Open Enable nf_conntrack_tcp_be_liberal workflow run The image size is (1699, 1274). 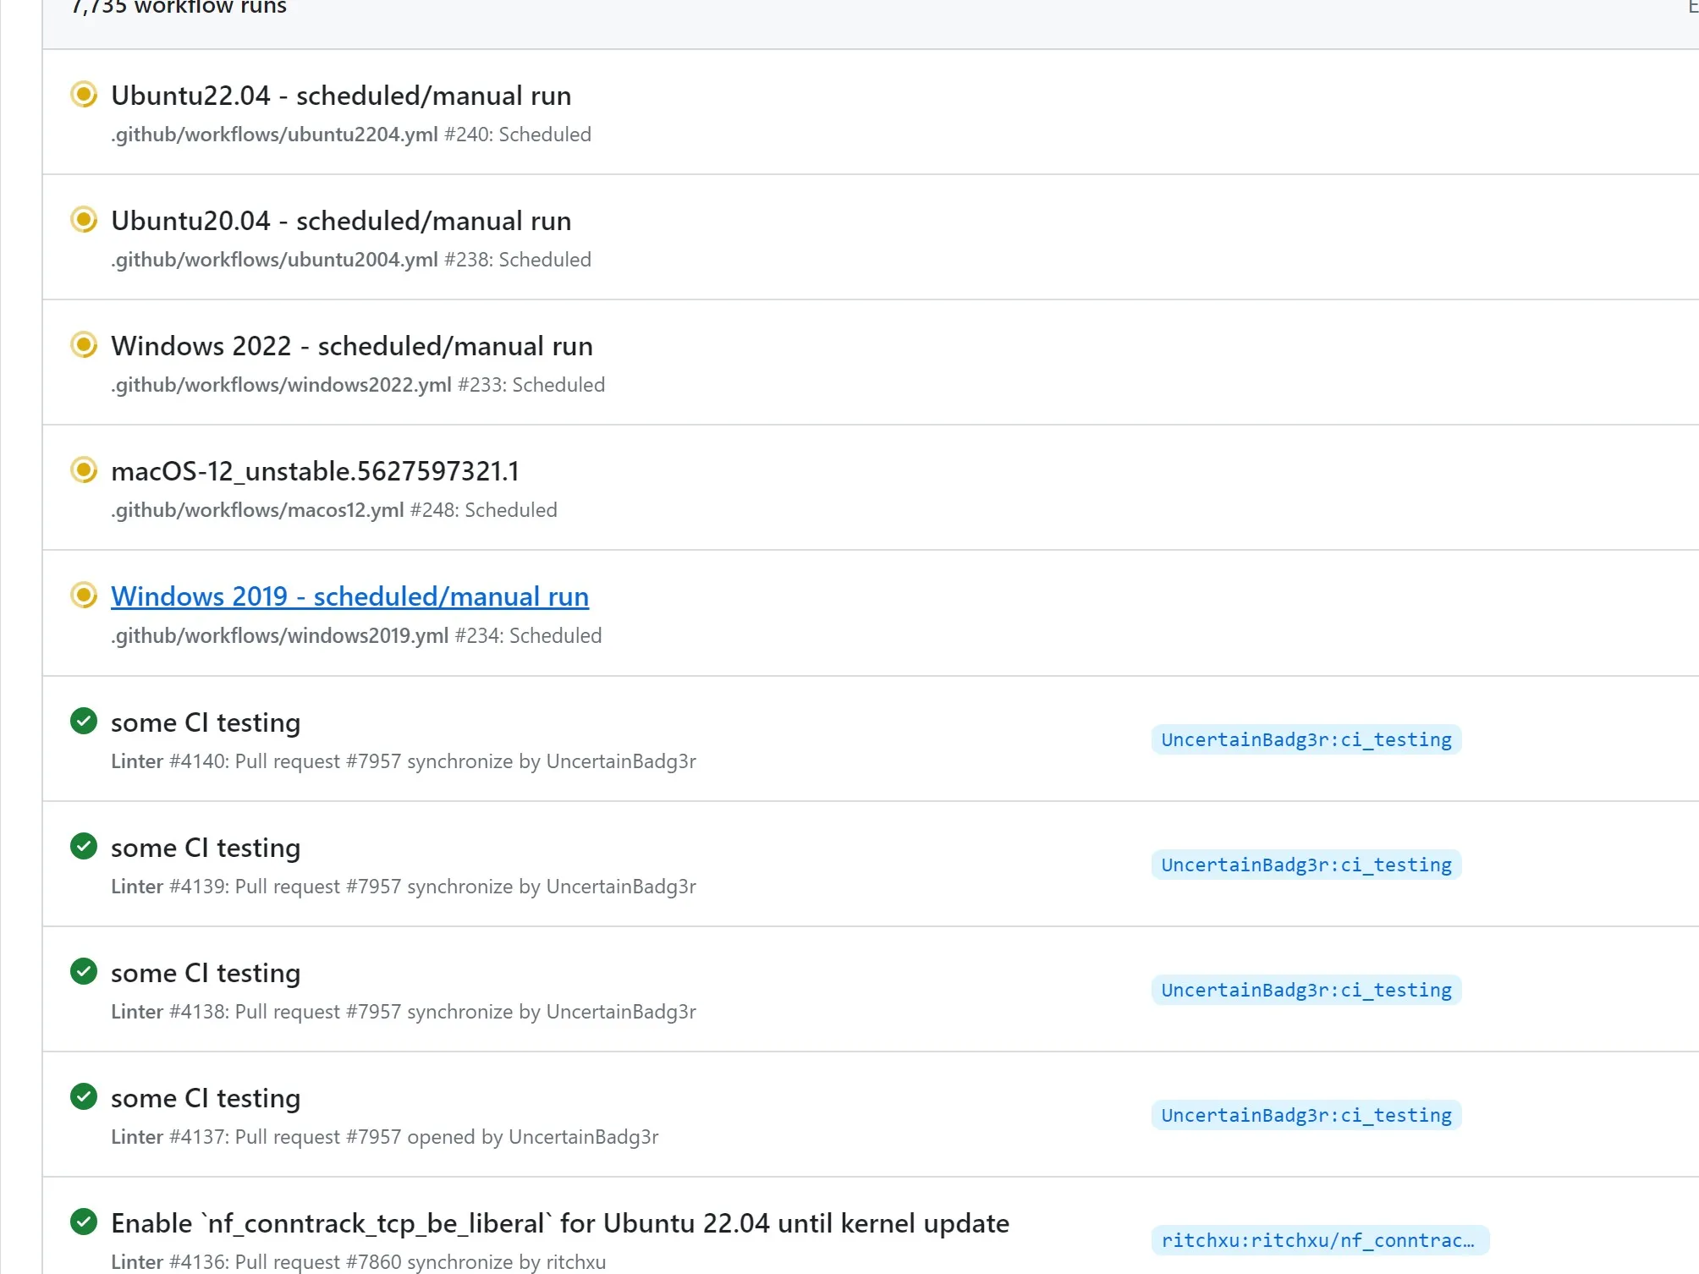point(559,1223)
